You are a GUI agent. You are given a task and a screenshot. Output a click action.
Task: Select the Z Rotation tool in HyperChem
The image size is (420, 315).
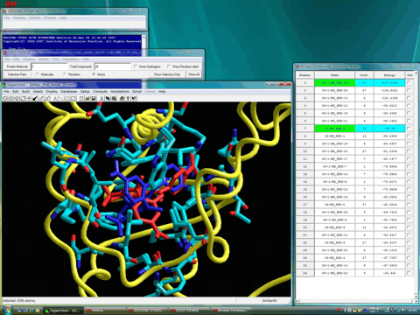pos(23,98)
